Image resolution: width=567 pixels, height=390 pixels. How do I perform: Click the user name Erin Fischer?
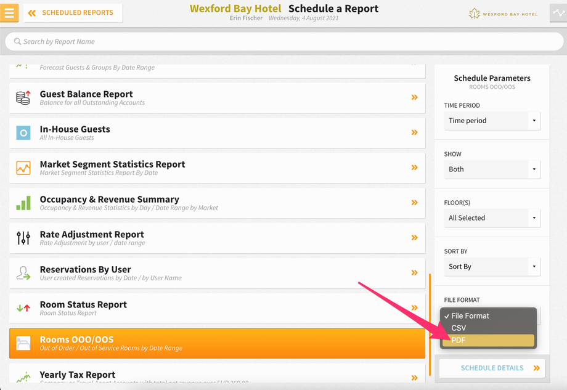tap(246, 18)
